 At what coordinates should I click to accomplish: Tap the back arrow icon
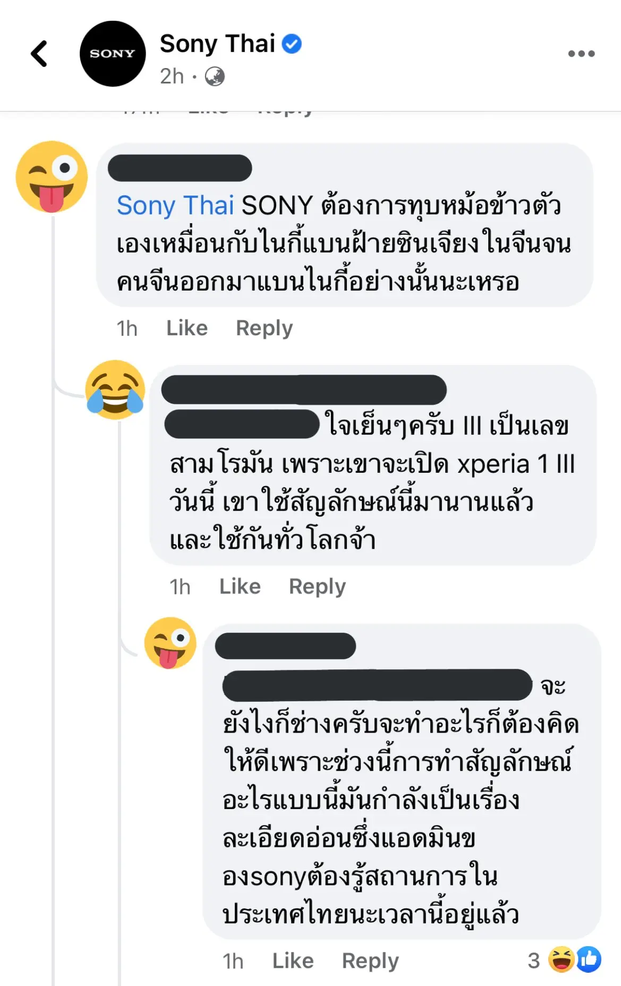(x=39, y=54)
